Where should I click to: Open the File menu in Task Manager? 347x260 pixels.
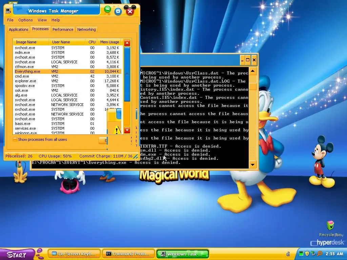click(10, 20)
